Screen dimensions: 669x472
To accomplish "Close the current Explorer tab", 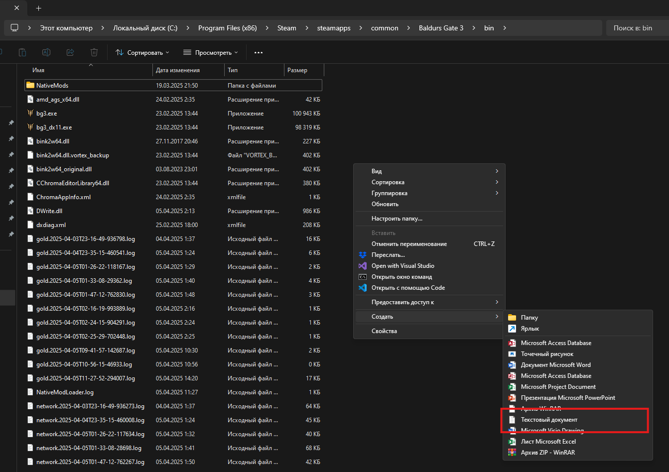I will tap(16, 8).
